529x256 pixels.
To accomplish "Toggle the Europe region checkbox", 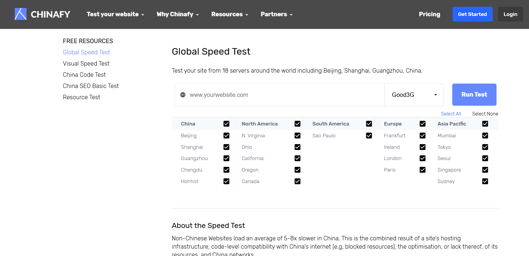I will pyautogui.click(x=422, y=124).
